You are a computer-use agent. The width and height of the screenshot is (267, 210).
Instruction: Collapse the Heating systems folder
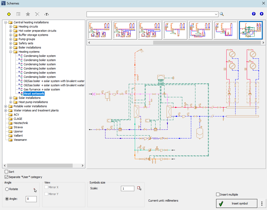click(11, 52)
